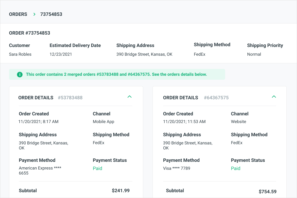Go back to ORDERS breadcrumb
Image resolution: width=297 pixels, height=198 pixels.
pyautogui.click(x=18, y=14)
